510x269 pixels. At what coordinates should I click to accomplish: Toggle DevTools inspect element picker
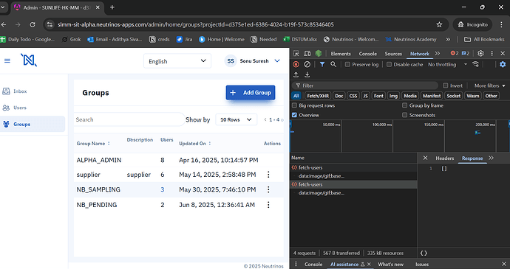[296, 54]
